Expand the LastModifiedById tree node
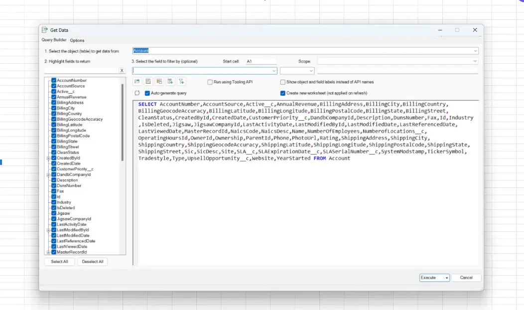Screen dimensions: 524x310 48,230
